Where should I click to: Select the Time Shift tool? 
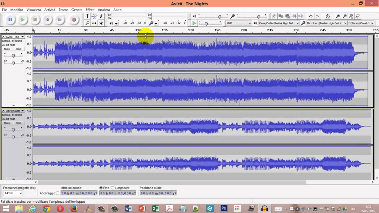[94, 23]
